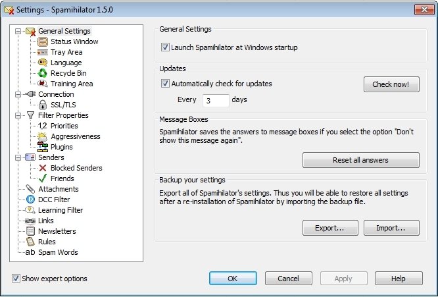Click the Rules clipboard icon
Image resolution: width=438 pixels, height=297 pixels.
30,242
